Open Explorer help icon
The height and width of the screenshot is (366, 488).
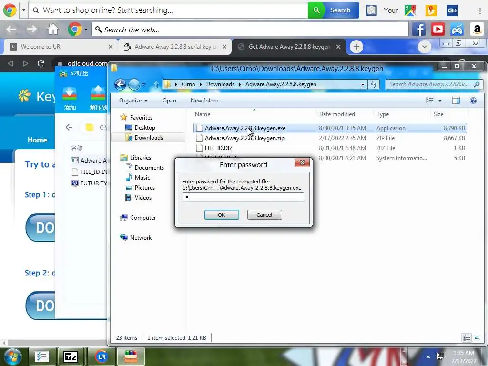473,100
